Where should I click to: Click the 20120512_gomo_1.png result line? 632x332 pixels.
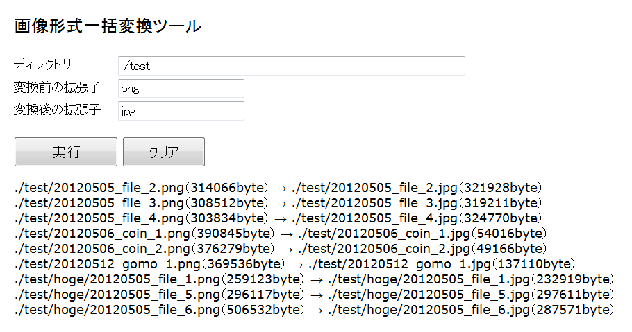[x=294, y=264]
